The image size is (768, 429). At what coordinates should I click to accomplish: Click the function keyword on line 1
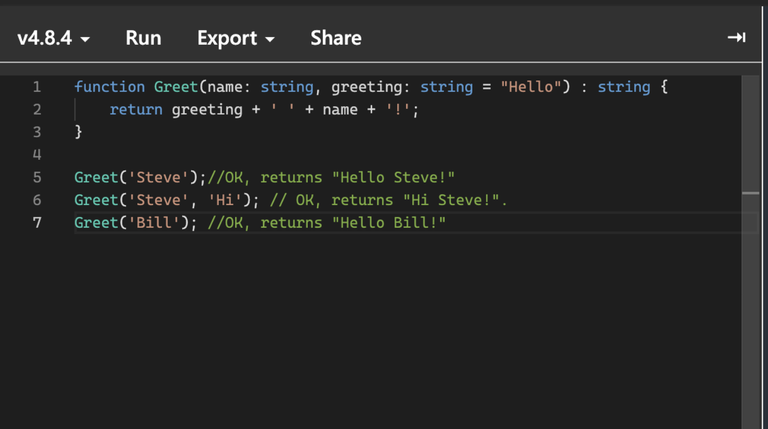(x=109, y=87)
